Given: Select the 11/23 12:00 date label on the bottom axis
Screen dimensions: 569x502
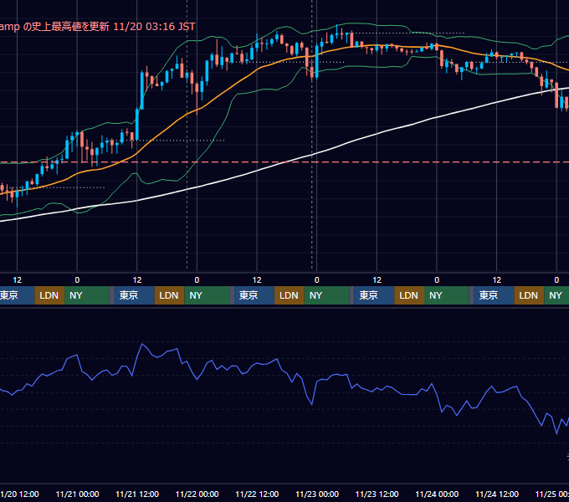Looking at the screenshot, I should click(x=377, y=494).
